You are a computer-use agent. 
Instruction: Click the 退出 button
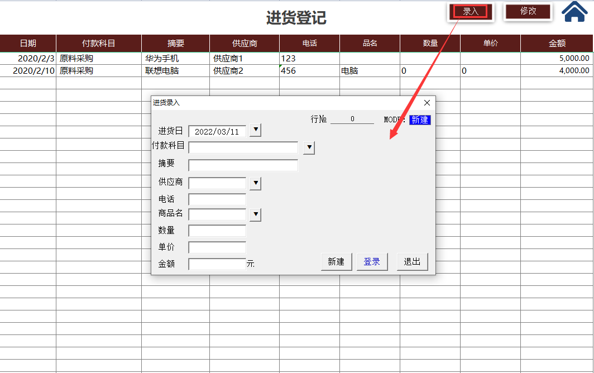[x=412, y=261]
